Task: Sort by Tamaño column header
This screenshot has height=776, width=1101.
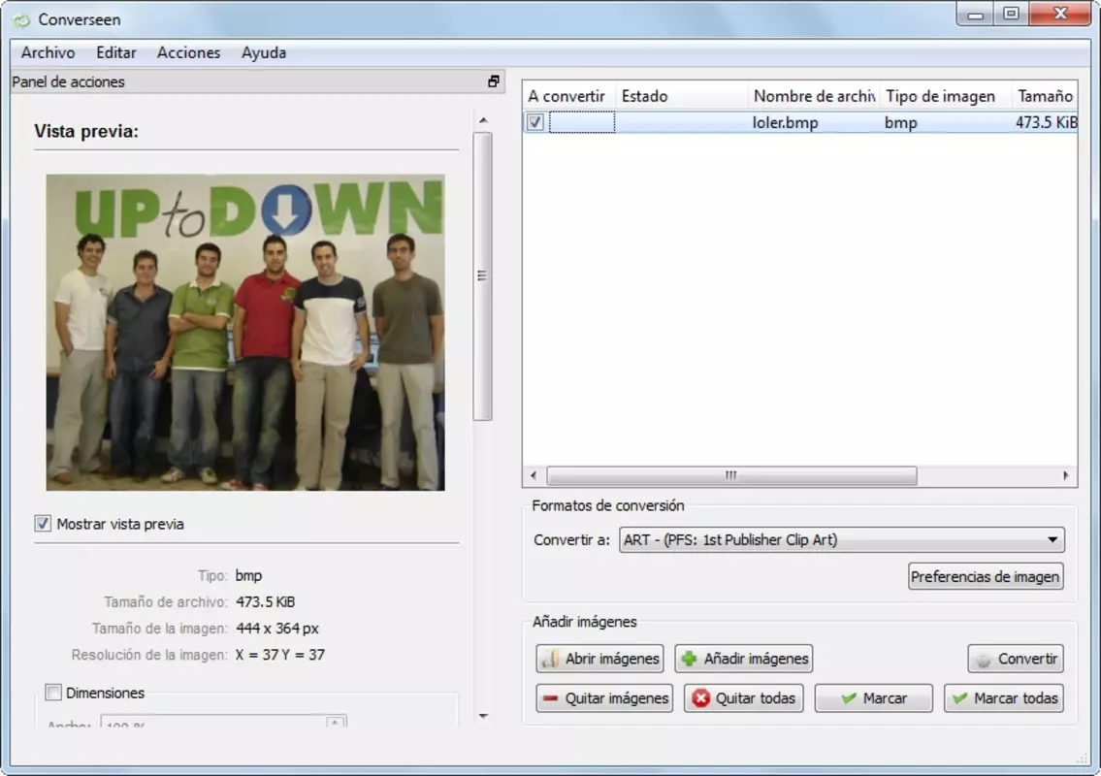Action: 1045,96
